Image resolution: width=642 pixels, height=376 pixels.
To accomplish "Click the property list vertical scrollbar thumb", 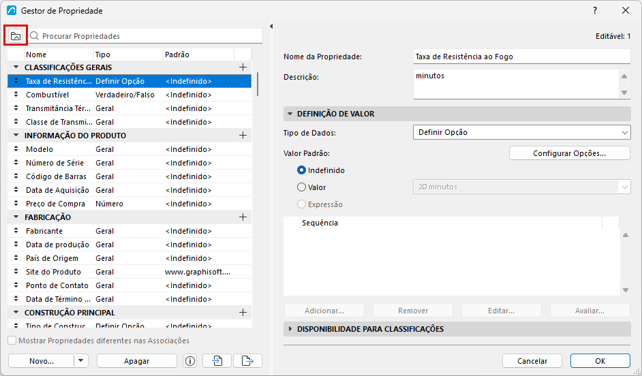I will click(258, 84).
